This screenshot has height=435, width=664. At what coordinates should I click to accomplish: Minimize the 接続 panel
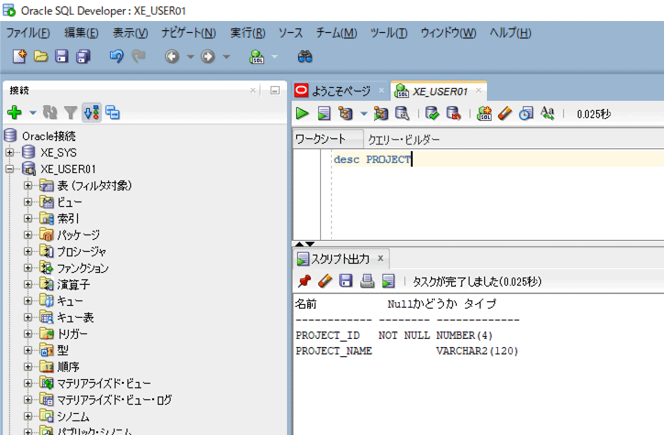[x=275, y=91]
